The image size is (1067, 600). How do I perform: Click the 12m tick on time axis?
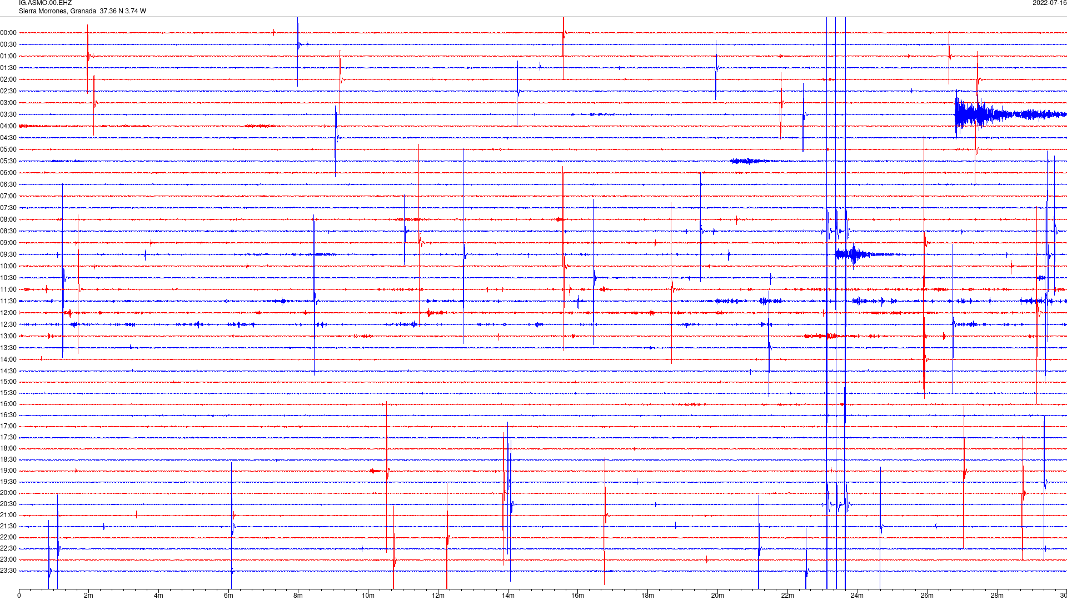pyautogui.click(x=438, y=596)
